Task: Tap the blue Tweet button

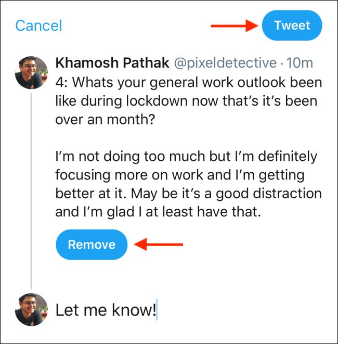Action: coord(292,26)
